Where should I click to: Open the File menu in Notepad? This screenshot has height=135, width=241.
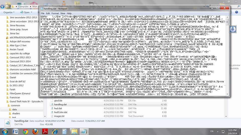43,13
